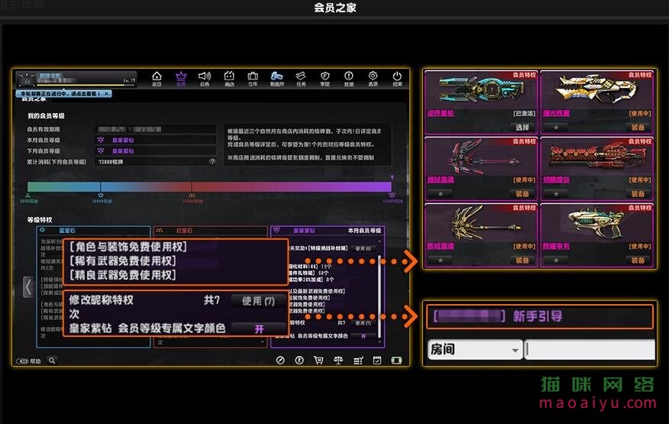The width and height of the screenshot is (669, 424).
Task: Open the 任务 missions icon
Action: pyautogui.click(x=301, y=79)
